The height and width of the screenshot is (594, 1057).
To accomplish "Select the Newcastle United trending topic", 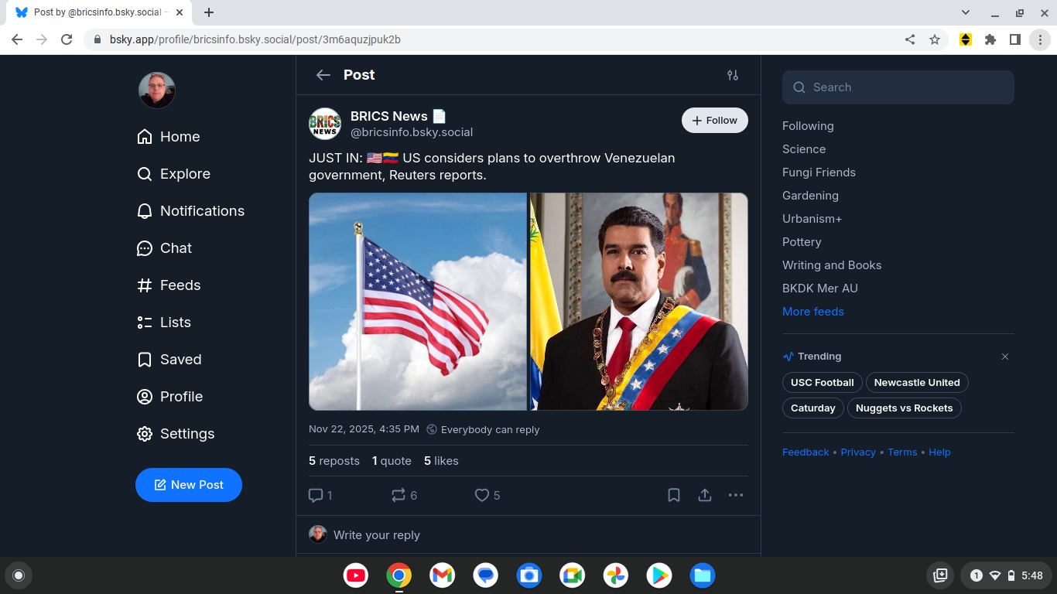I will point(917,383).
